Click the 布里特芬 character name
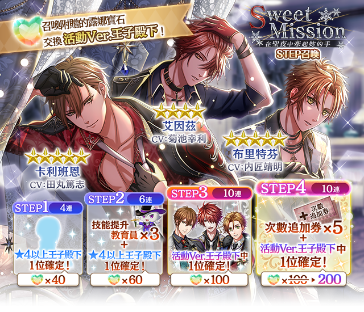The height and width of the screenshot is (312, 364). (x=255, y=154)
